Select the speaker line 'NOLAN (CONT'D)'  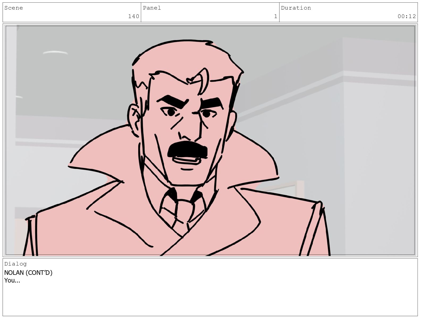[x=28, y=273]
